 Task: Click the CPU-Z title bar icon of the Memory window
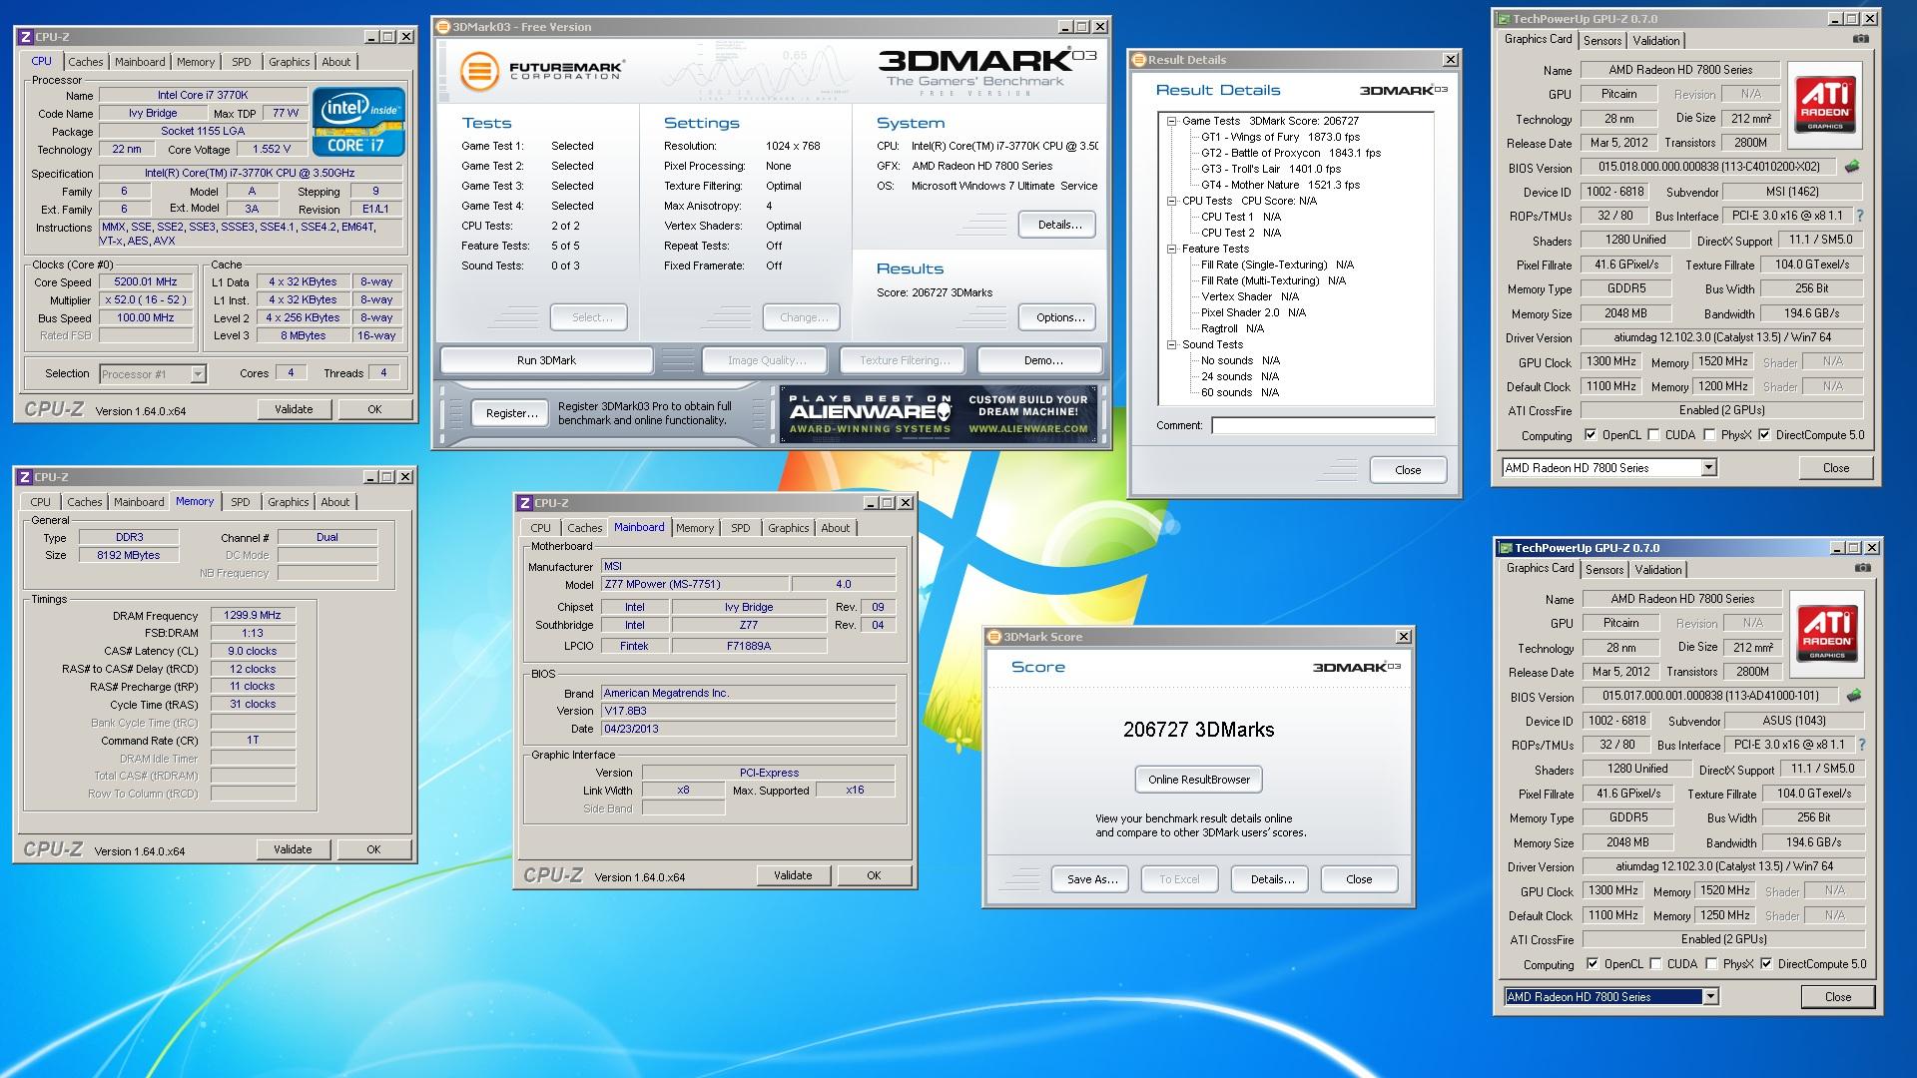(x=26, y=477)
